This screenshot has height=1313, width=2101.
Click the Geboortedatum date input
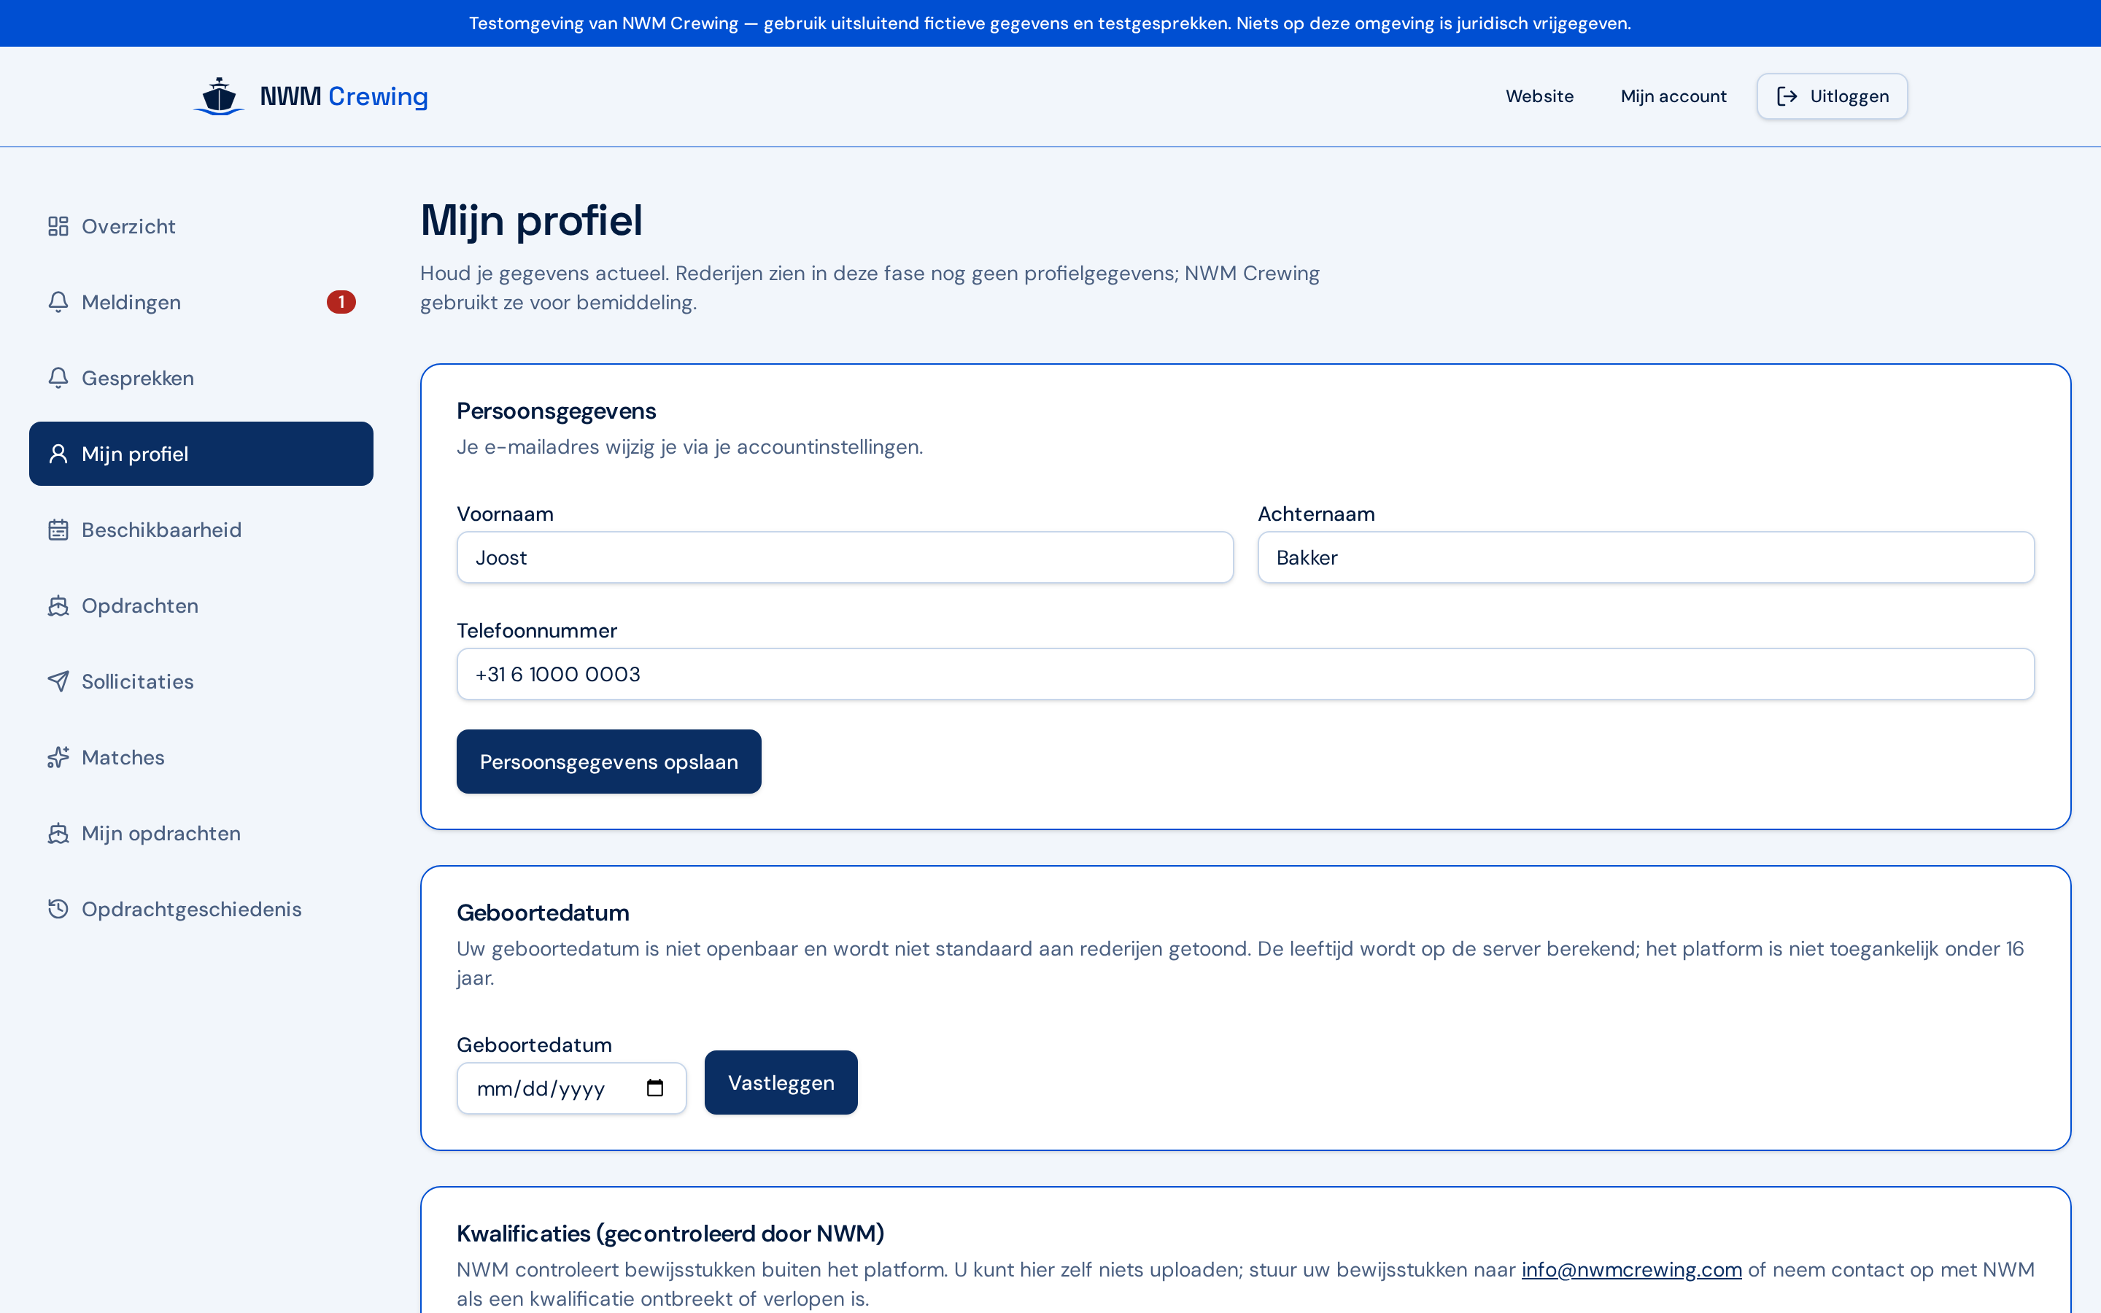pos(571,1088)
